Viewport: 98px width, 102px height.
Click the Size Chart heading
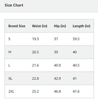[x=14, y=5]
